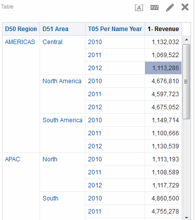Viewport: 195px width, 220px height.
Task: Click the T05 Per Name Year header
Action: tap(115, 29)
